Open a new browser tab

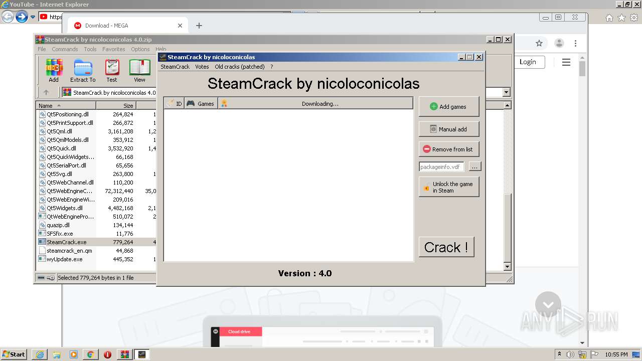coord(199,26)
